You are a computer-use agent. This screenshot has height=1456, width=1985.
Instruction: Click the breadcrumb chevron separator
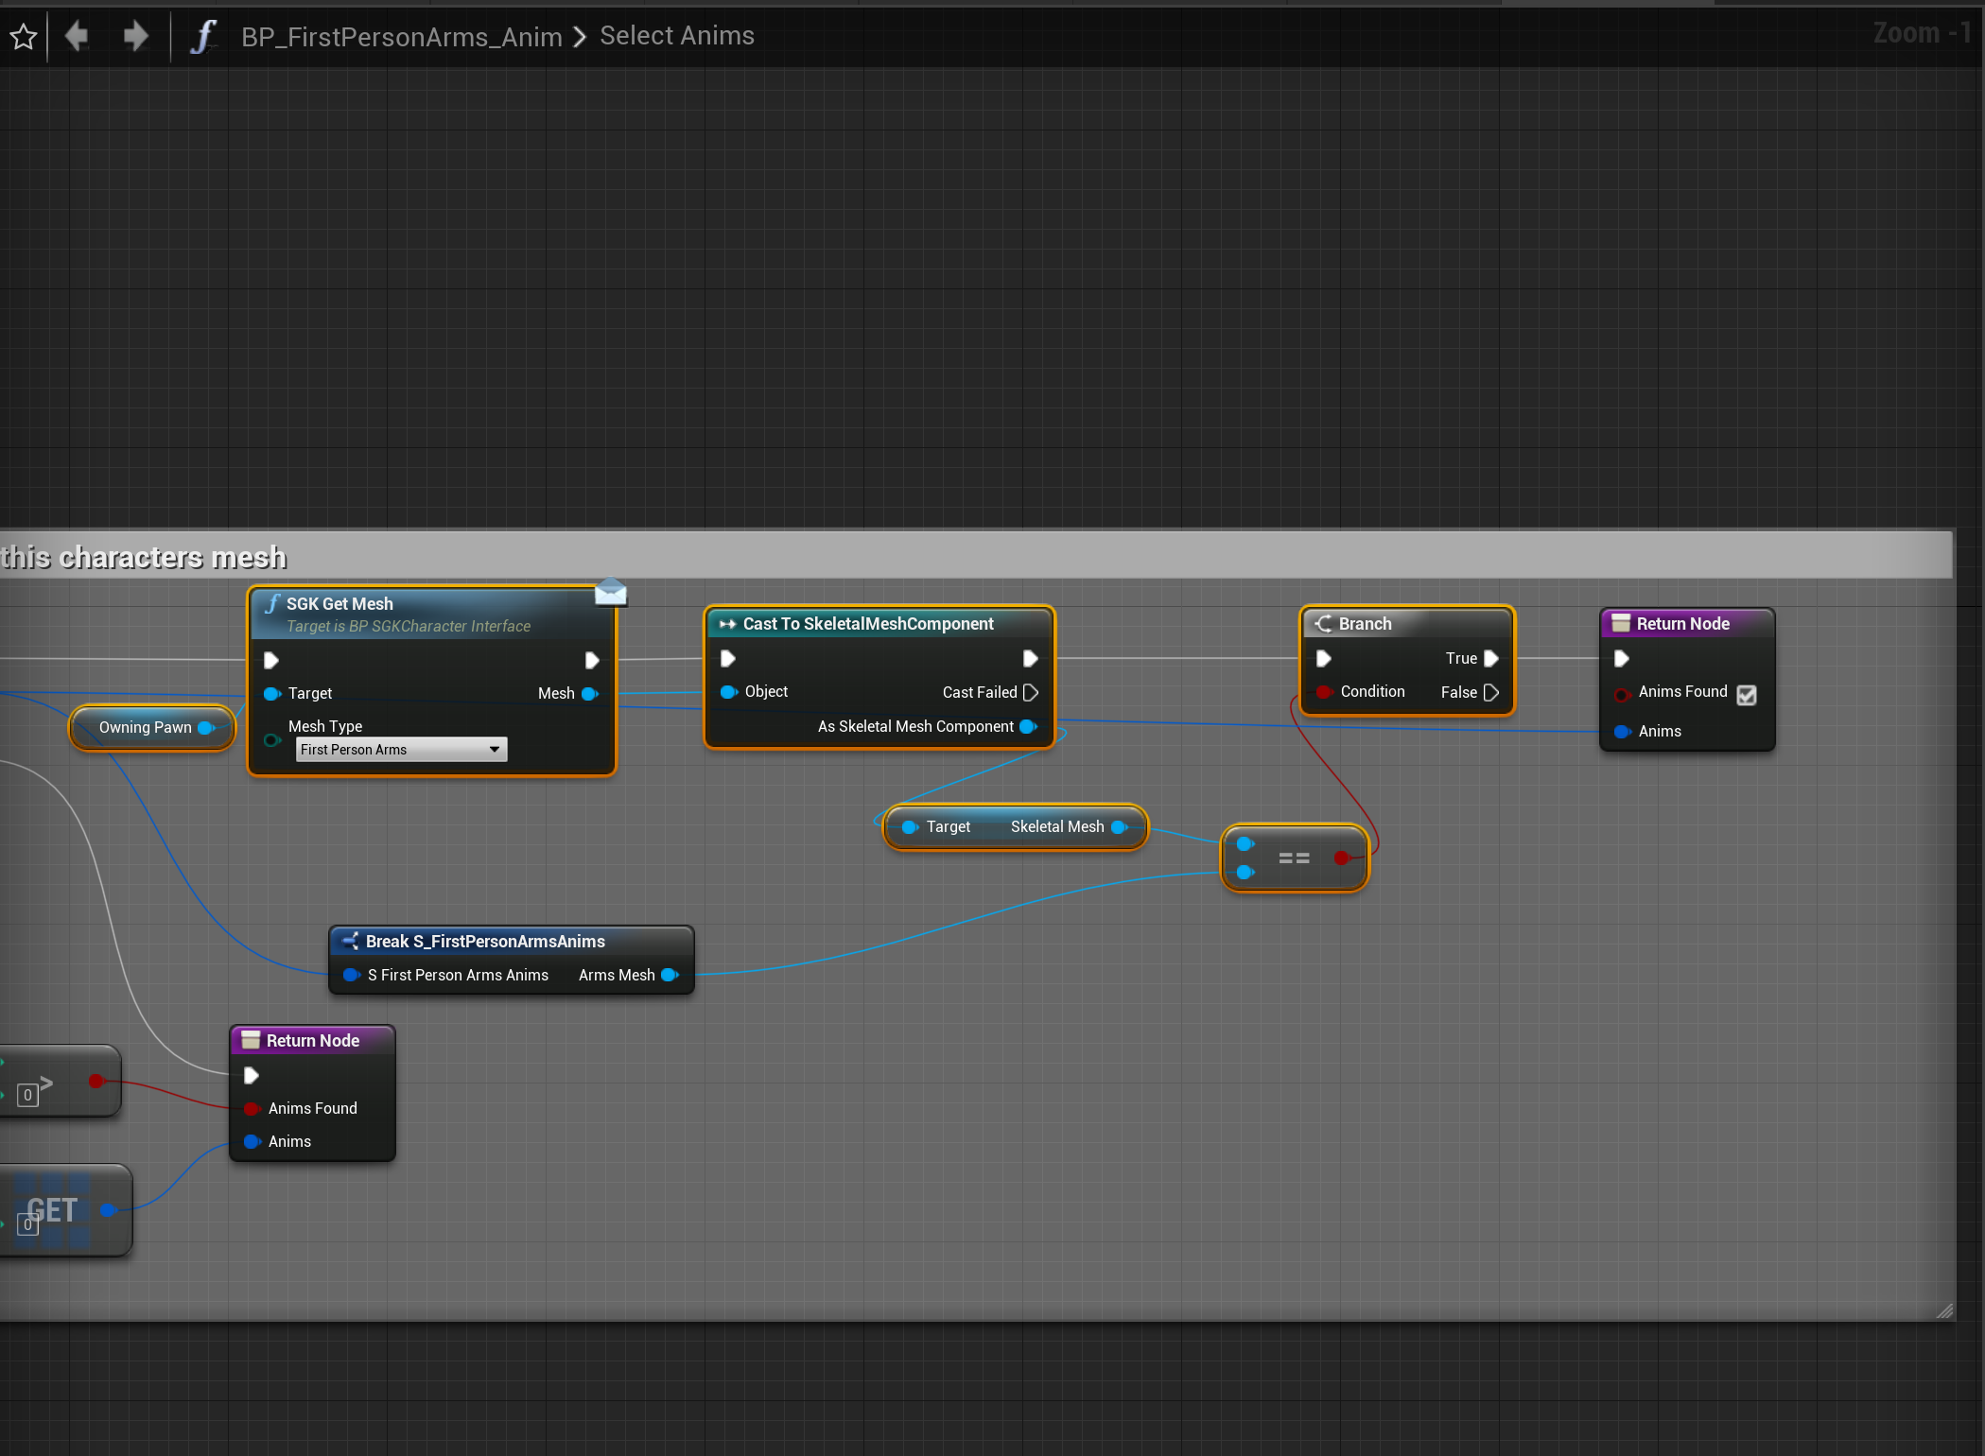click(x=580, y=37)
